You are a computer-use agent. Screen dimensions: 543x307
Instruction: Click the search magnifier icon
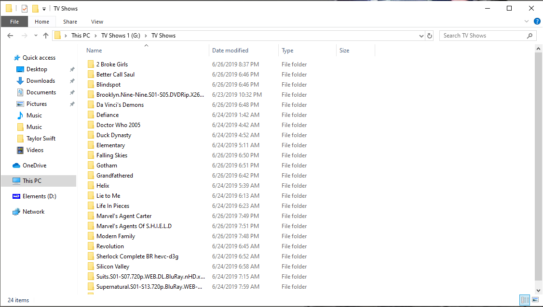(x=529, y=36)
